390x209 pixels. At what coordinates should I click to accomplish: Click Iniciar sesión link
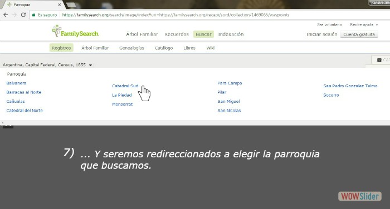[x=322, y=34]
